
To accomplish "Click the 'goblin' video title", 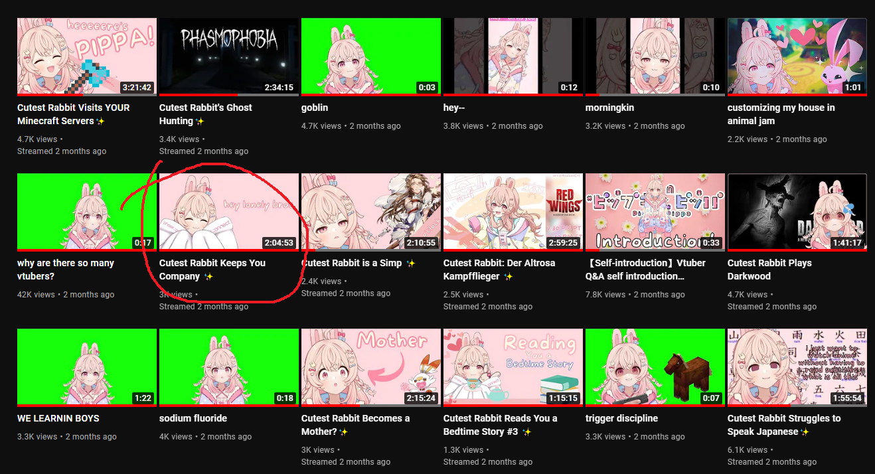I will [315, 108].
